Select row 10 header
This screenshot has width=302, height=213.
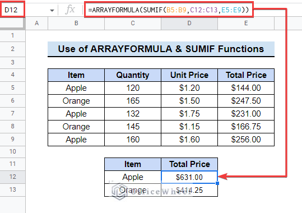[12, 152]
